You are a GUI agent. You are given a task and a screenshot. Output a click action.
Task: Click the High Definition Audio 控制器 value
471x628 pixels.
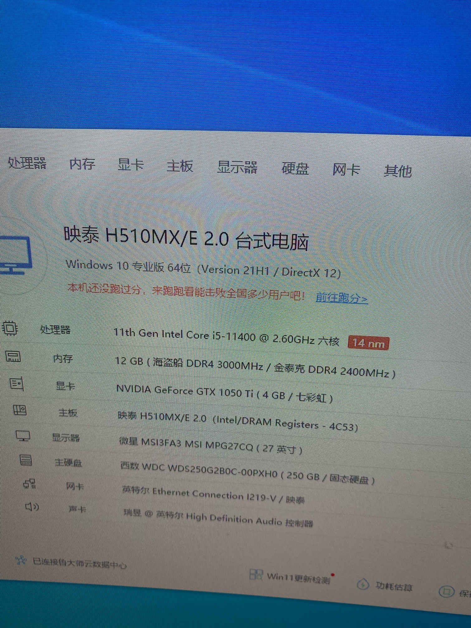(x=218, y=519)
